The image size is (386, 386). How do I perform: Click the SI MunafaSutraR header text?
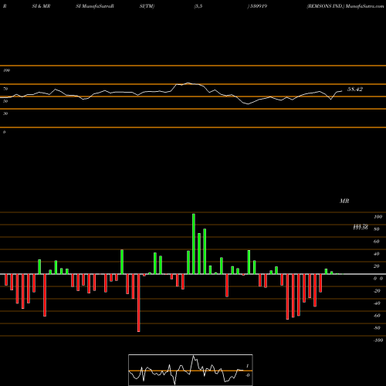[x=95, y=6]
